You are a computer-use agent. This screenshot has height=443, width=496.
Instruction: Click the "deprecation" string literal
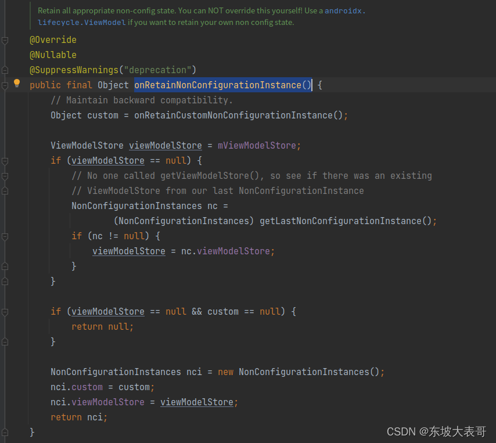pos(157,70)
